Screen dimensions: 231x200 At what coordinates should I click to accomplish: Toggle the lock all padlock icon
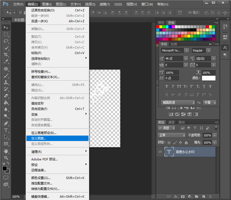(x=186, y=143)
